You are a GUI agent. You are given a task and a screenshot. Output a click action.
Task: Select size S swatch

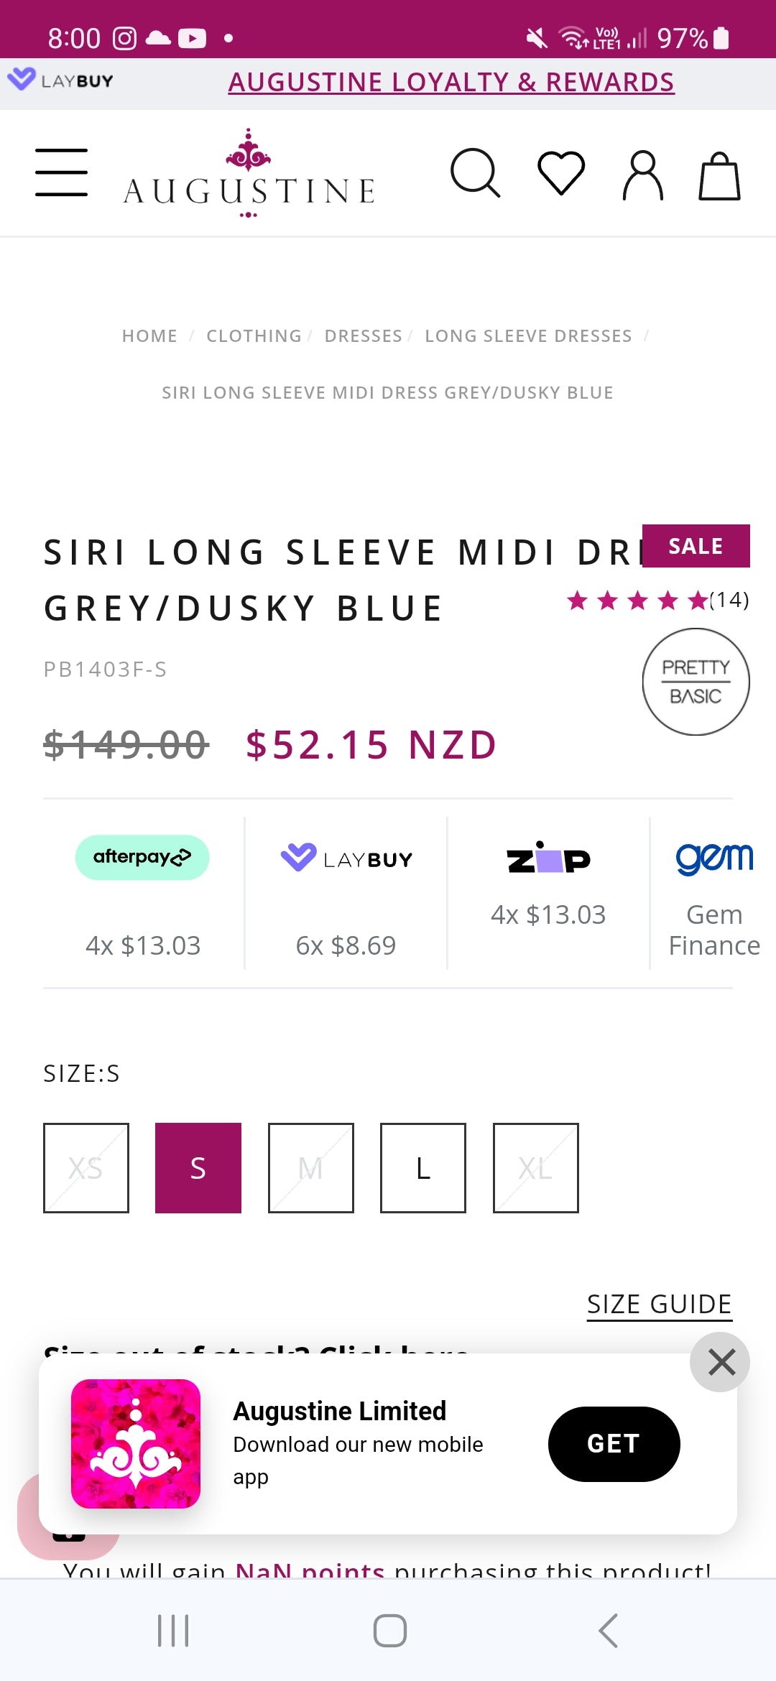coord(198,1168)
